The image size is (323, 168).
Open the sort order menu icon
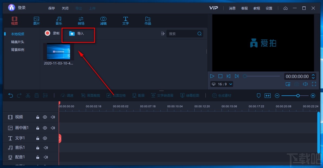[163, 34]
